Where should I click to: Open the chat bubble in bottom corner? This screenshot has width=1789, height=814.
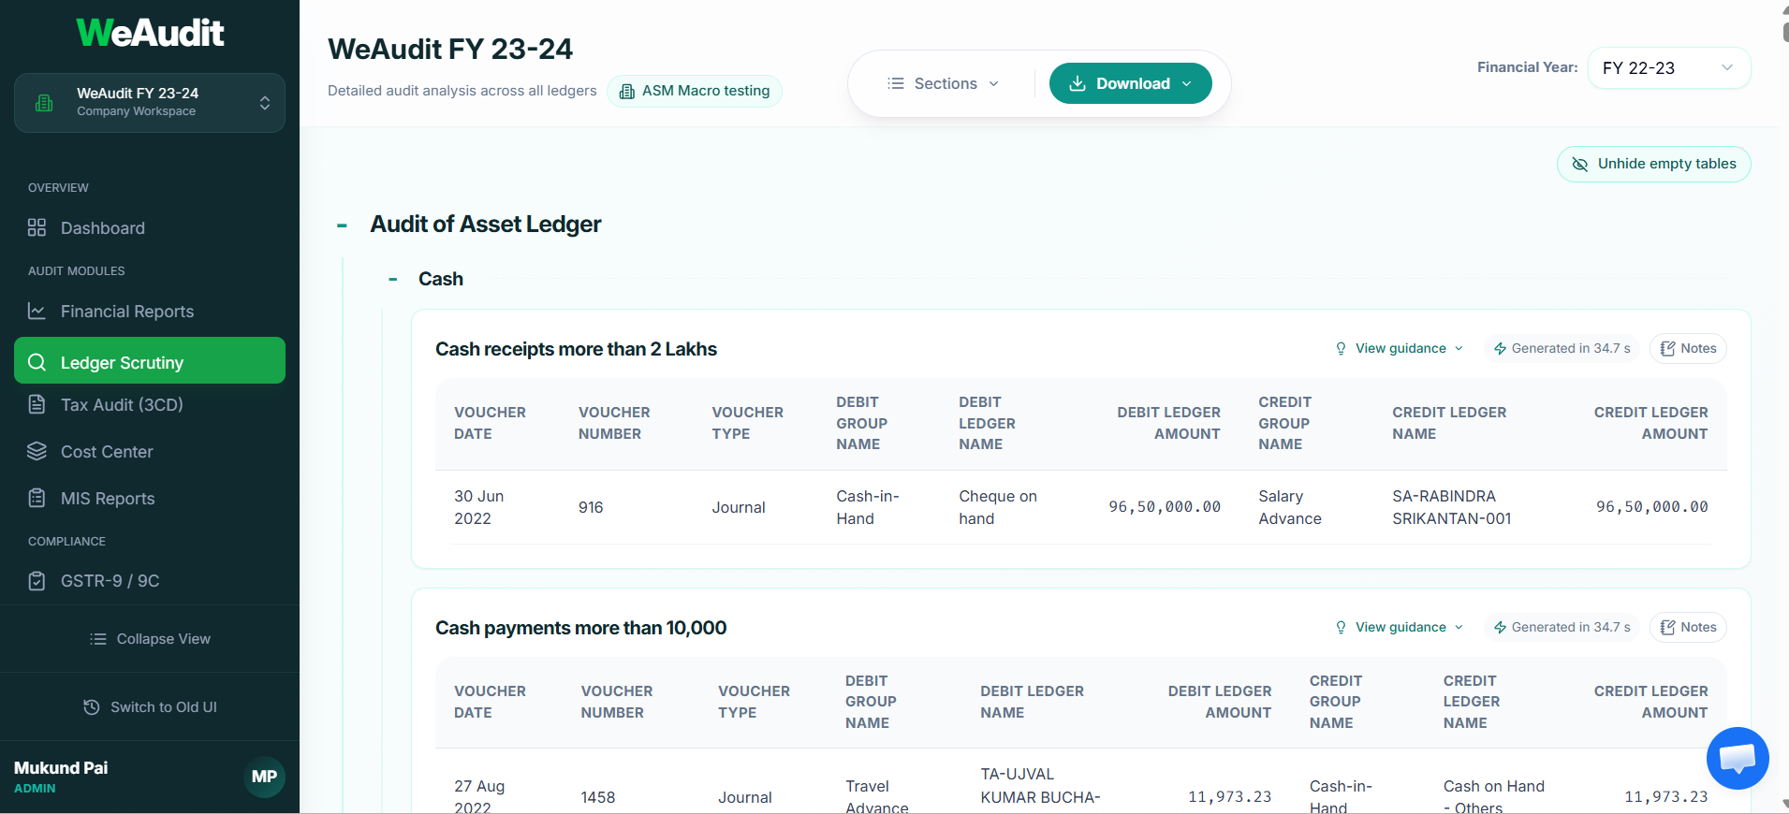click(1738, 758)
